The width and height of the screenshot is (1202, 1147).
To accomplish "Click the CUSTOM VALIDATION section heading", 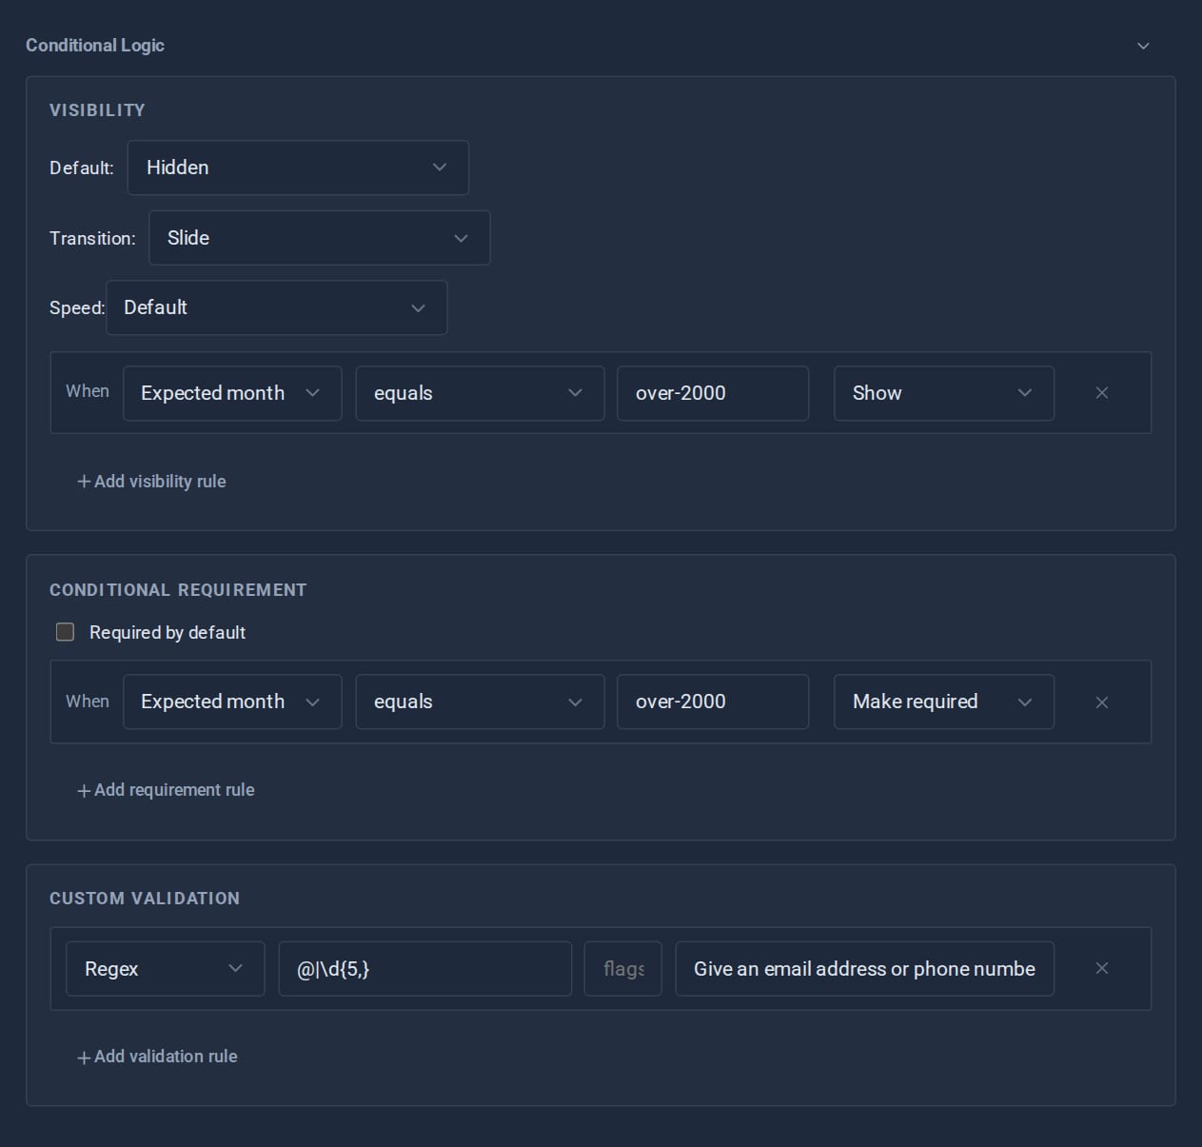I will pyautogui.click(x=145, y=899).
